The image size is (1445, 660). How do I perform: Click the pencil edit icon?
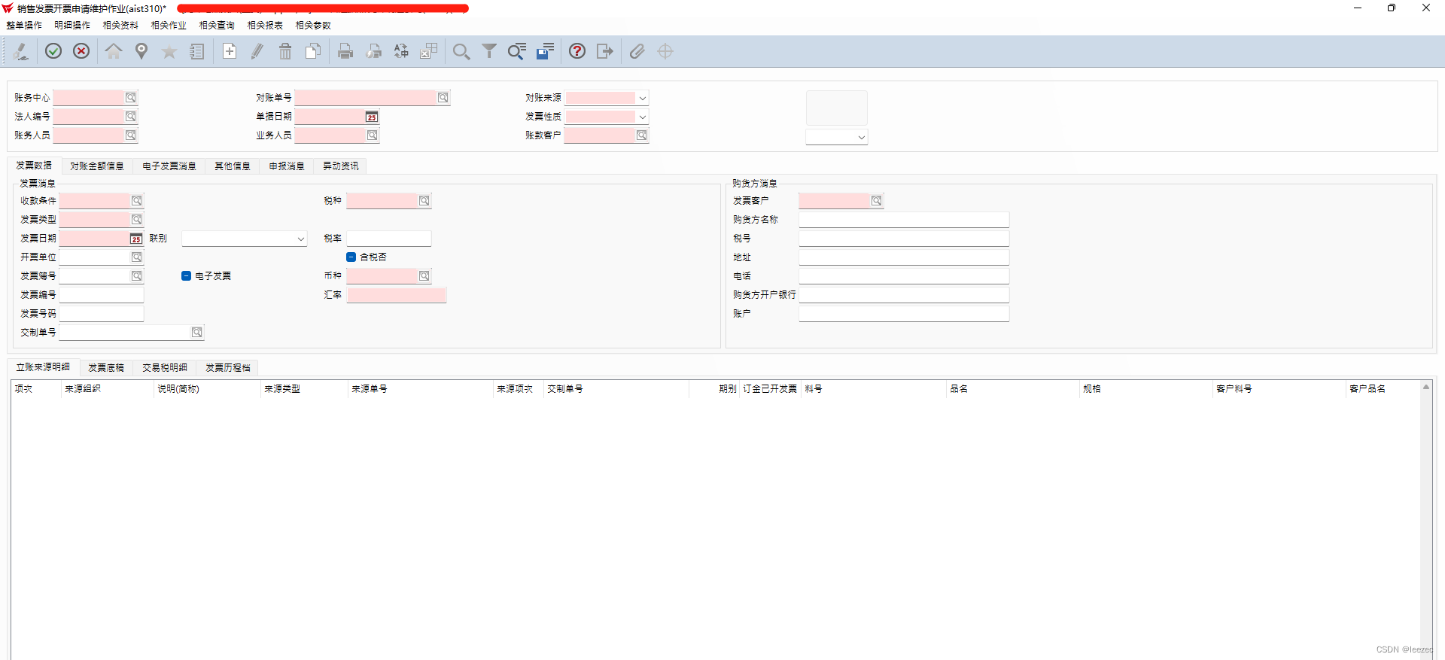click(x=257, y=51)
